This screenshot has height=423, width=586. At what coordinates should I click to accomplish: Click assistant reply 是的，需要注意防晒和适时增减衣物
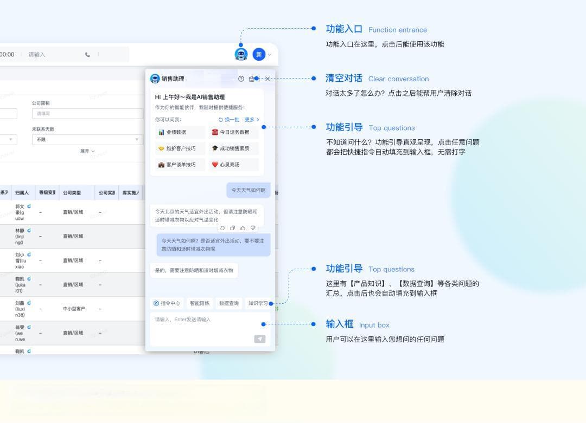click(x=194, y=270)
